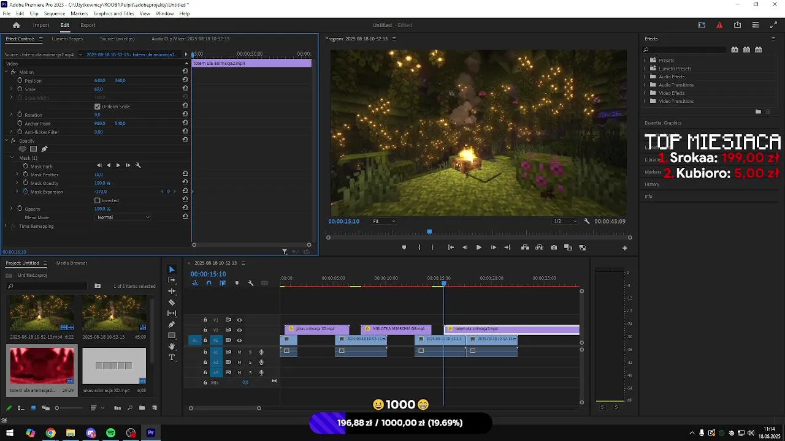785x441 pixels.
Task: Reset the Mask Feather parameter
Action: pos(185,174)
